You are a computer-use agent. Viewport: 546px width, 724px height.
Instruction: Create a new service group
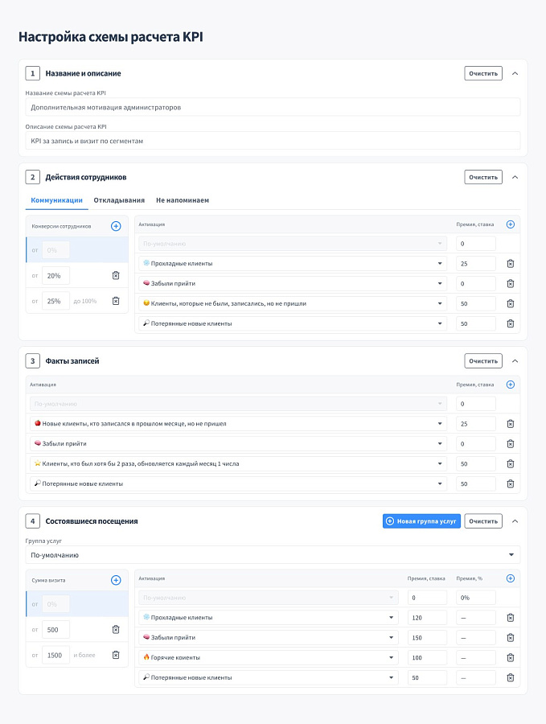click(421, 521)
